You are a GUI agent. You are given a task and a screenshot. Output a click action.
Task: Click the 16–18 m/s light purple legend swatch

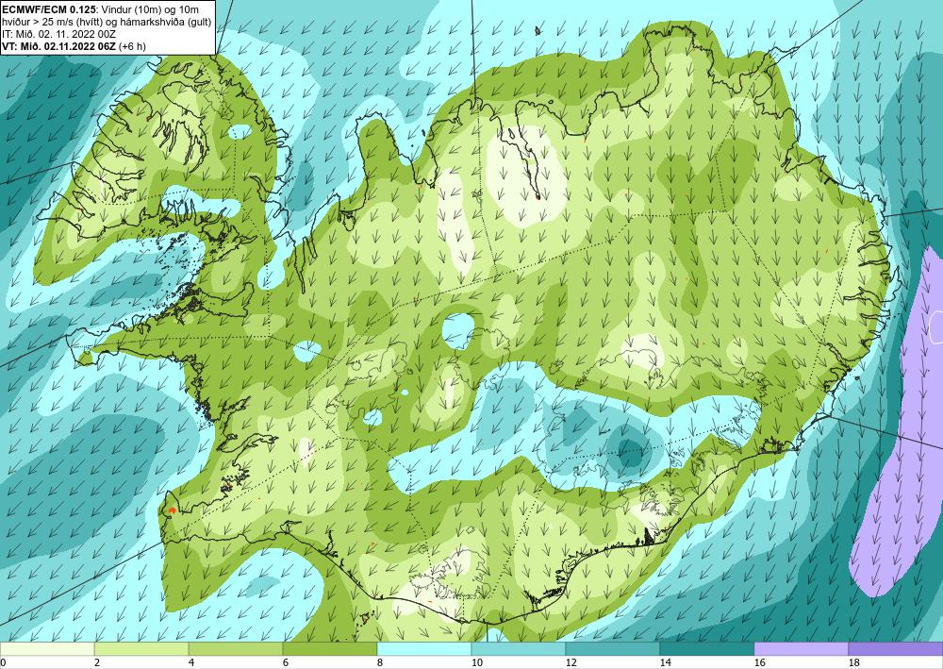801,648
